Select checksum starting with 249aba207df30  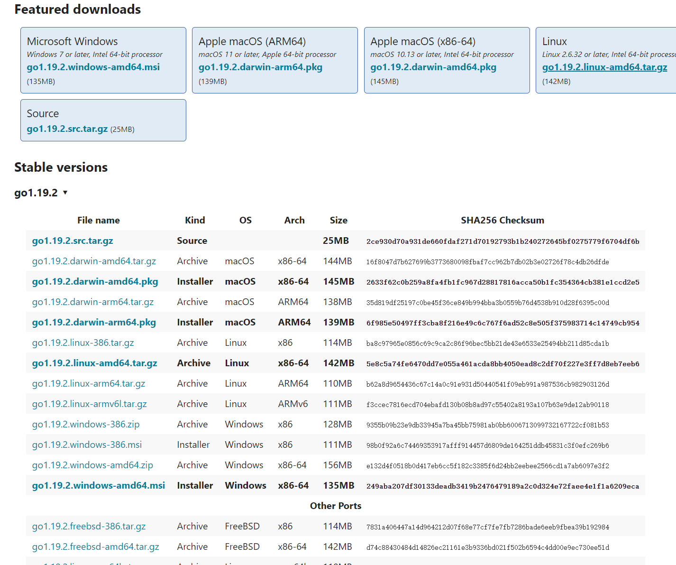[x=502, y=486]
